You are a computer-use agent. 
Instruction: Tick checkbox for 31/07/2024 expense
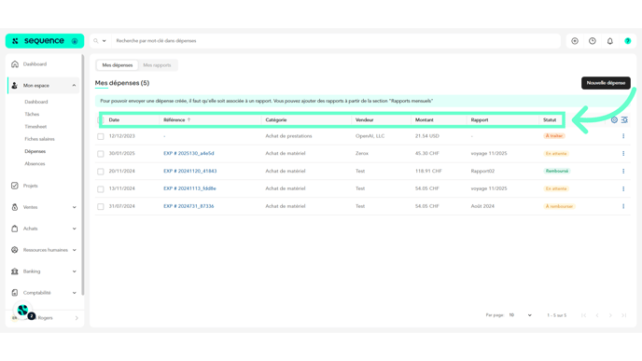[x=101, y=207]
